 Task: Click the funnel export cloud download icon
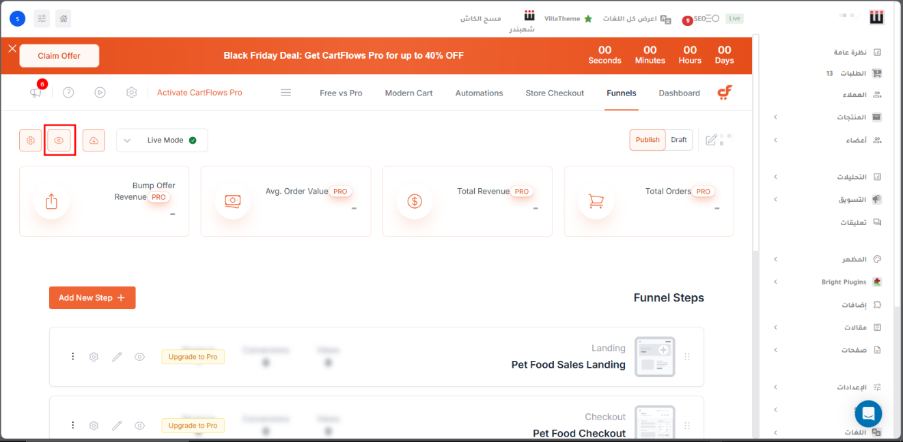94,141
